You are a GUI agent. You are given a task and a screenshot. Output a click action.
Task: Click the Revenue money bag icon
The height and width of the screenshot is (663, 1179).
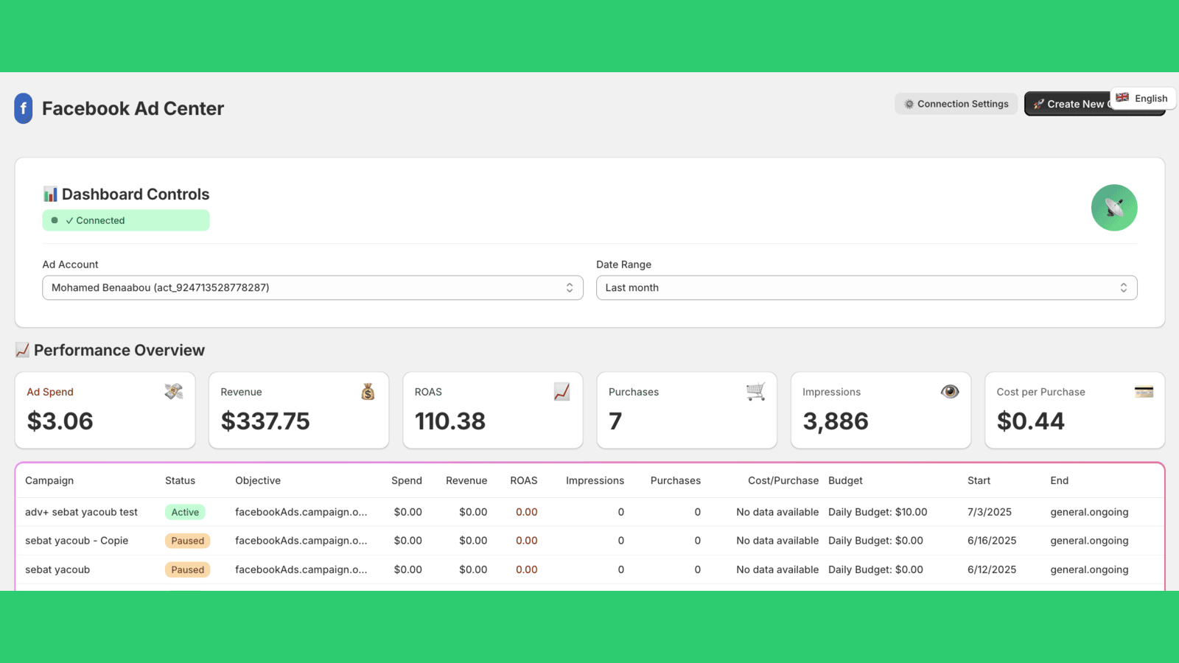(368, 392)
